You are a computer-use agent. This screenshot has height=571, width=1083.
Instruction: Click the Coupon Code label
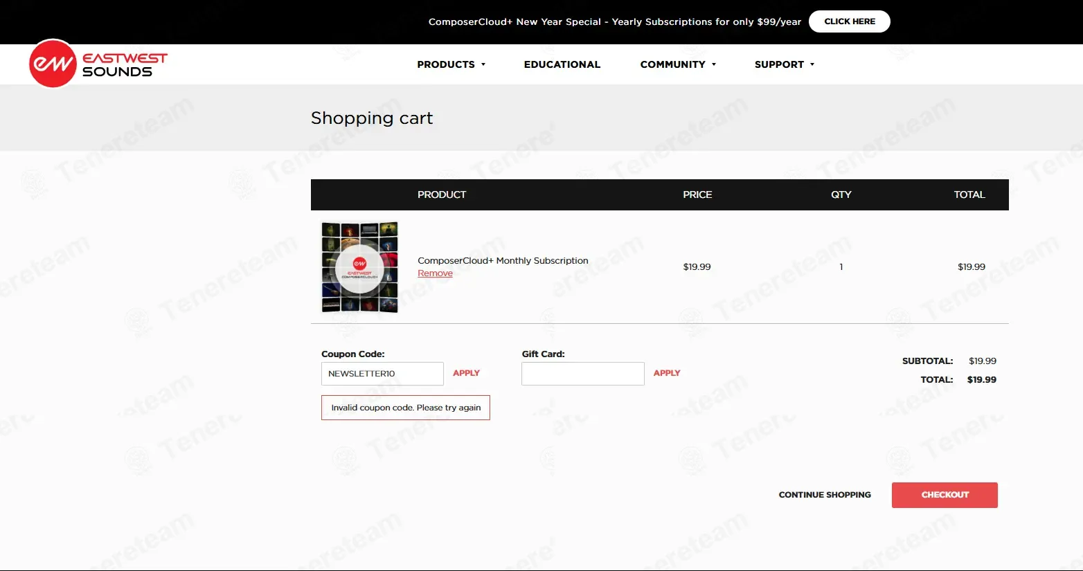point(352,354)
